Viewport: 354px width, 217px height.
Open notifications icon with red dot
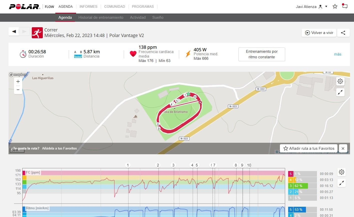[x=345, y=6]
